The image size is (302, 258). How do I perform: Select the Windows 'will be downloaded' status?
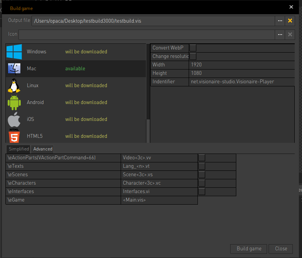(x=86, y=52)
